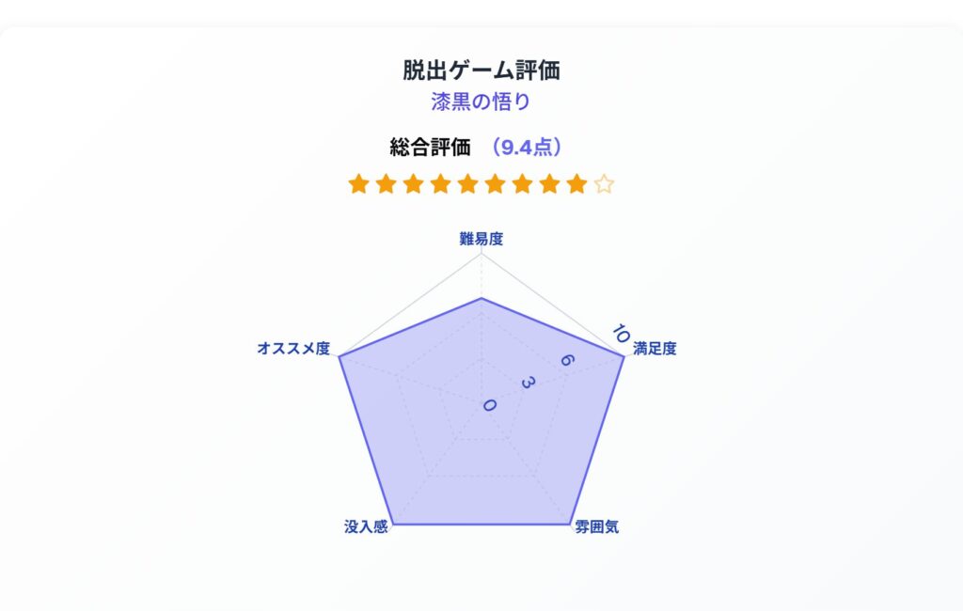The height and width of the screenshot is (611, 963).
Task: Click the third rating star
Action: 414,183
